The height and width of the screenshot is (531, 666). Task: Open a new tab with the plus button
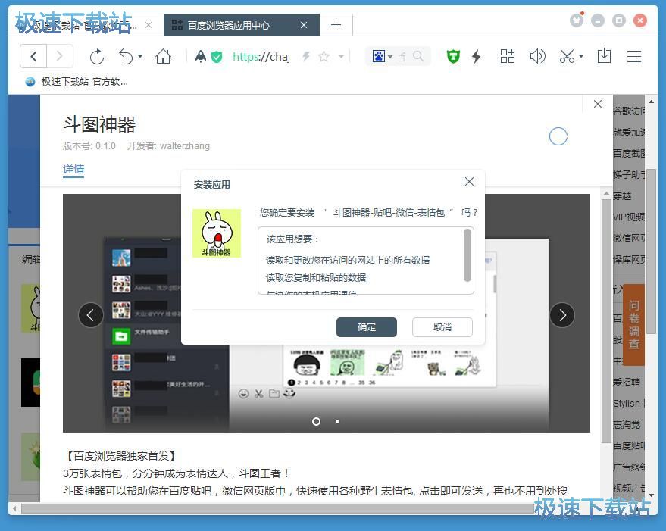click(x=336, y=25)
